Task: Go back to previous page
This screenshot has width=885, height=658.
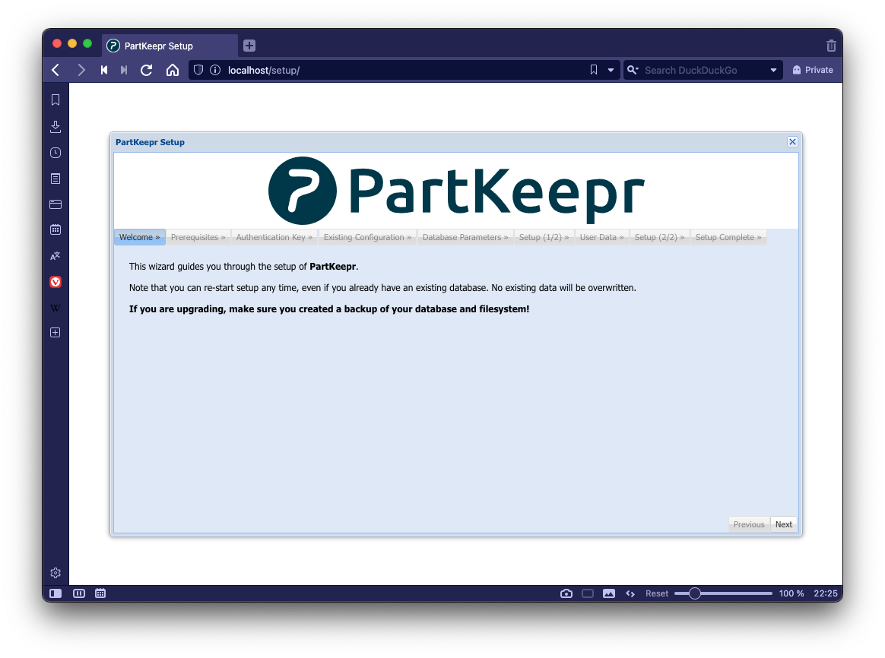Action: (56, 70)
